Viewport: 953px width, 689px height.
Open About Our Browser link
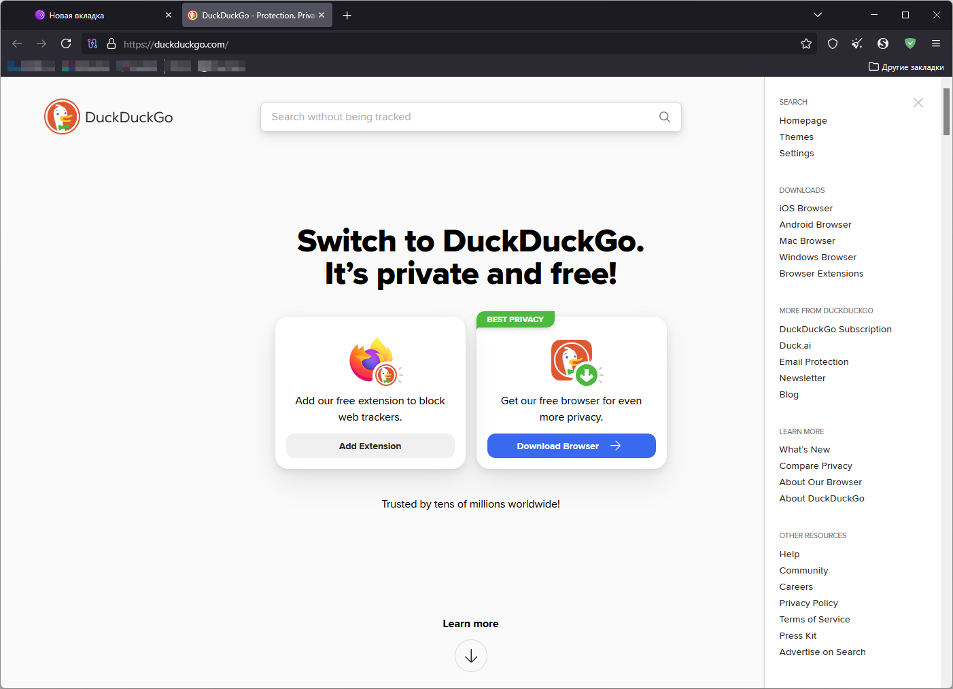tap(820, 482)
